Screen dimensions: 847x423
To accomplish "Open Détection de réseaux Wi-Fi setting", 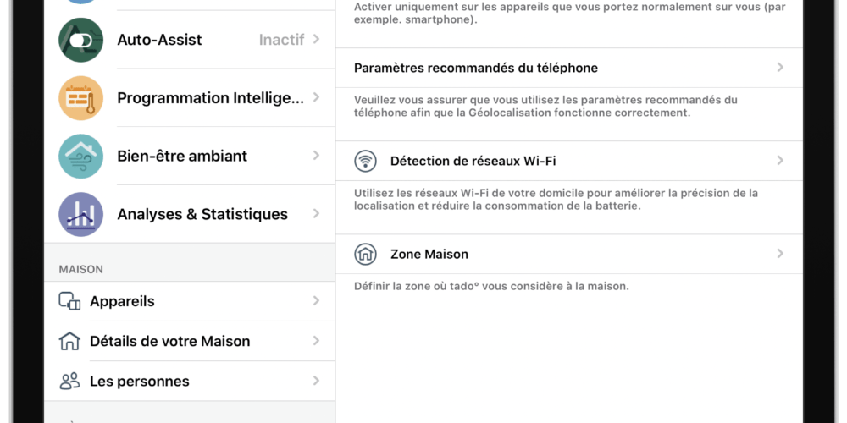I will (x=569, y=161).
